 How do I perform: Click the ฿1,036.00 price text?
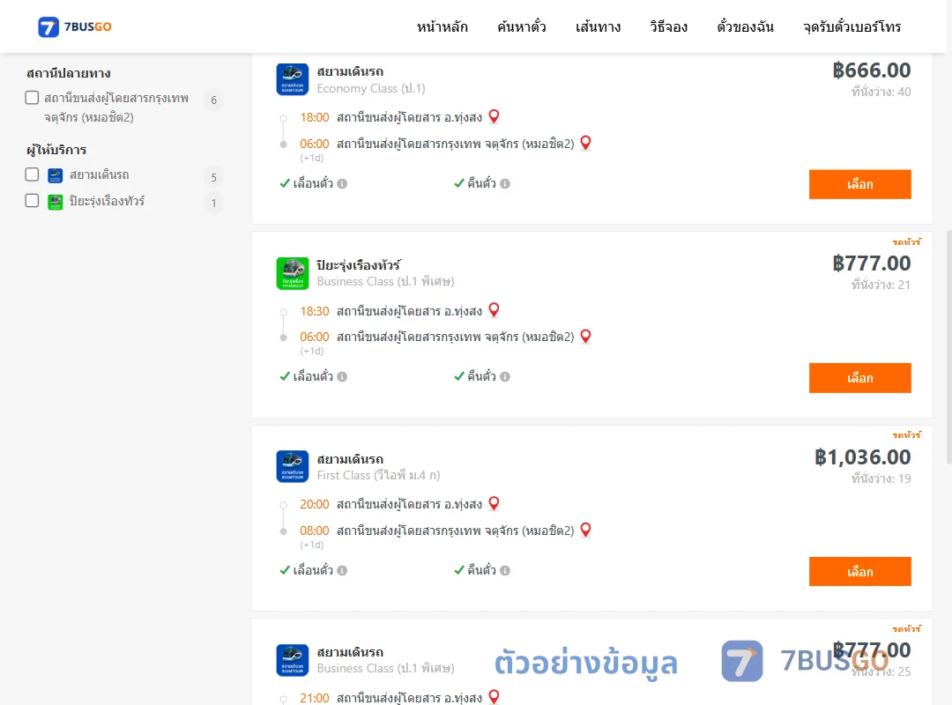863,457
